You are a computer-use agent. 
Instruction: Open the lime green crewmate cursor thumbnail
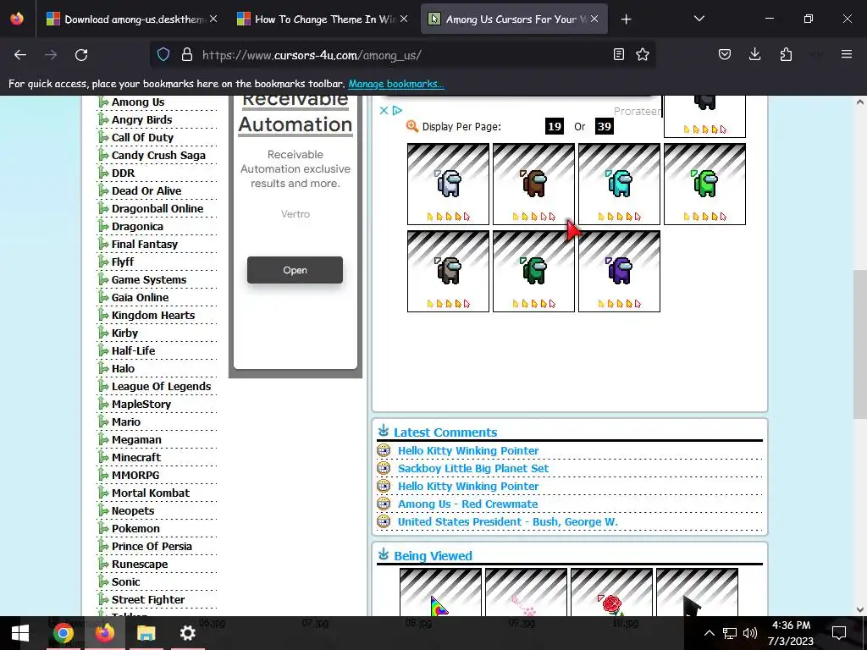point(704,184)
